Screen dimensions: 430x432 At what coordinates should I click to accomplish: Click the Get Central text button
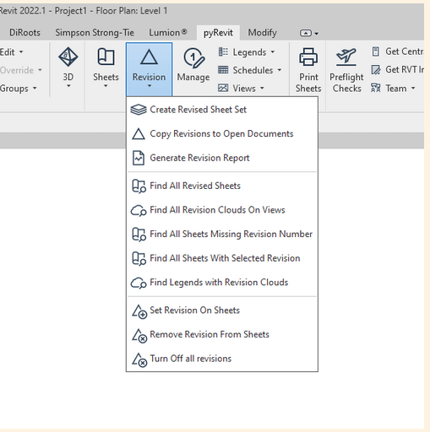pos(405,51)
